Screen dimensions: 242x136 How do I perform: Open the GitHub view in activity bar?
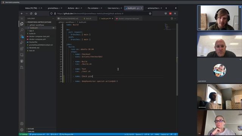click(x=22, y=61)
